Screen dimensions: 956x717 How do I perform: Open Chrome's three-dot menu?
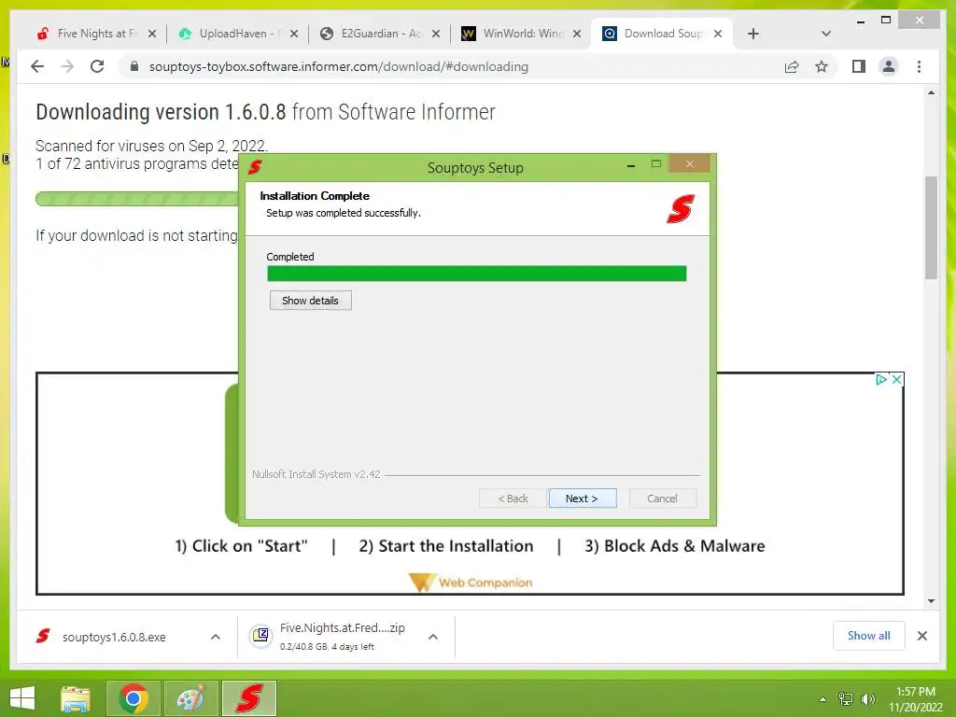click(x=919, y=66)
